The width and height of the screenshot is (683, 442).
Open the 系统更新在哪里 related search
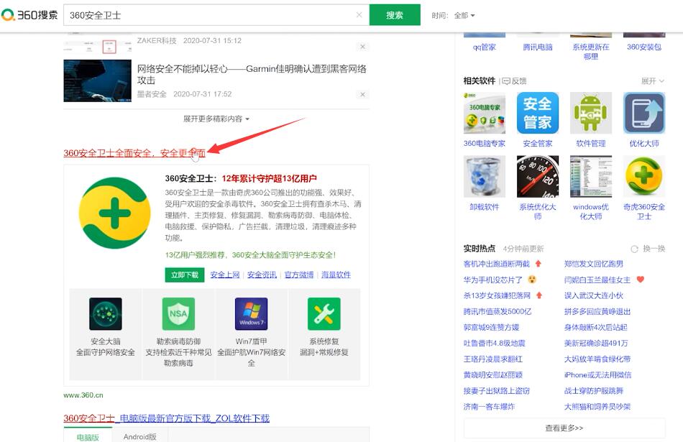pos(591,51)
